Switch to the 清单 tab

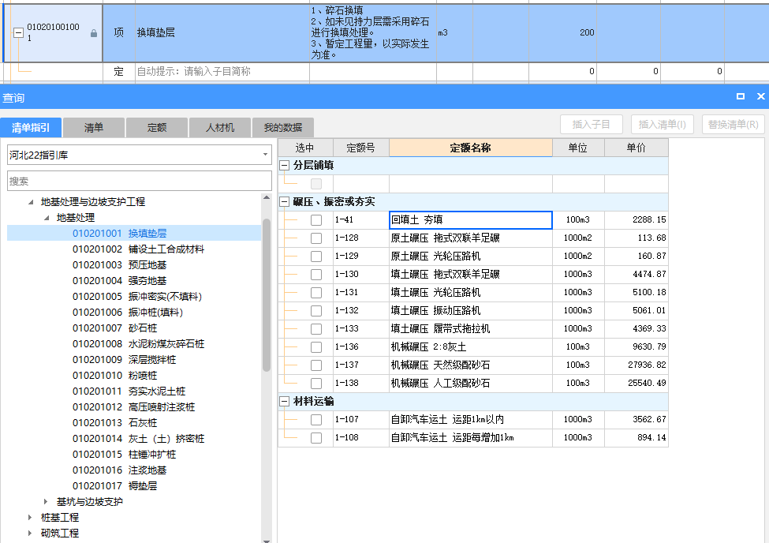click(94, 128)
